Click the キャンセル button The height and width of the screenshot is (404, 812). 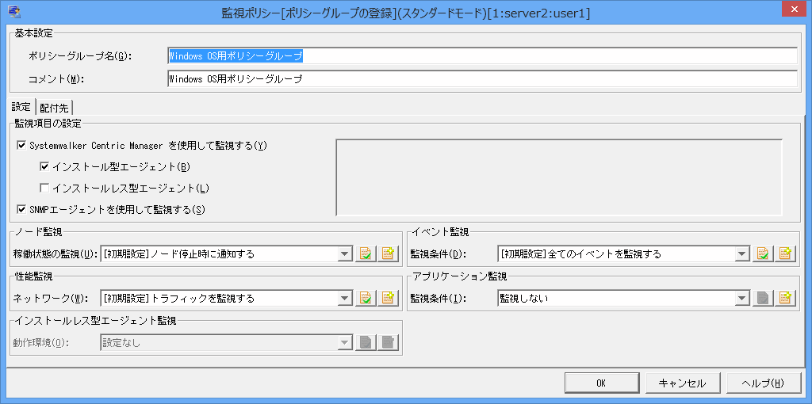click(x=682, y=383)
